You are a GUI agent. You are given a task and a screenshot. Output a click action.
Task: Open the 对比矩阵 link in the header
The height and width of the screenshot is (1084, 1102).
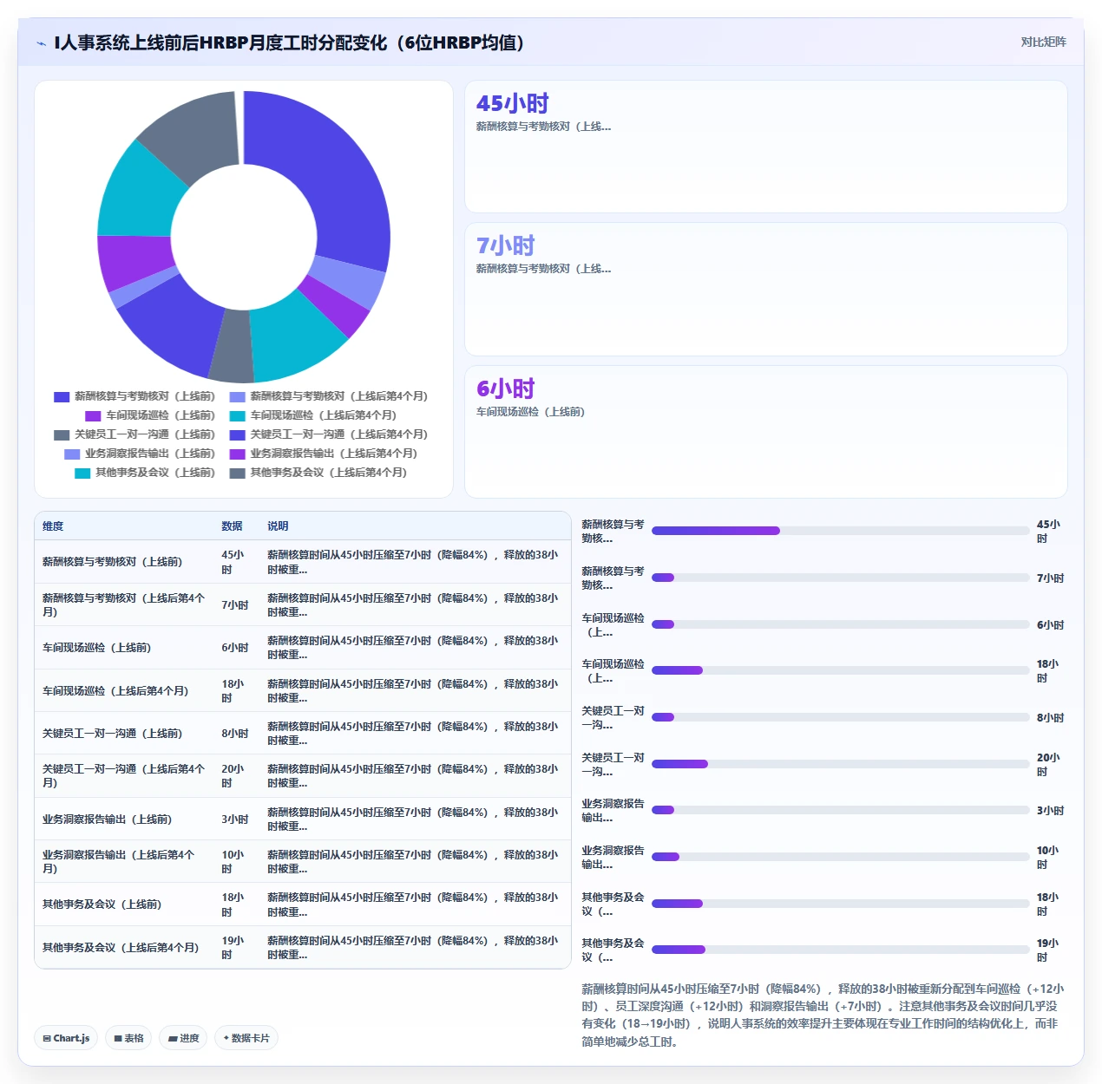tap(1043, 42)
